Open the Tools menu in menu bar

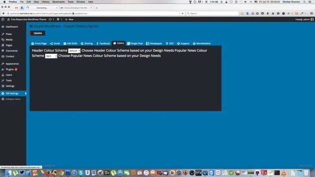pos(70,2)
